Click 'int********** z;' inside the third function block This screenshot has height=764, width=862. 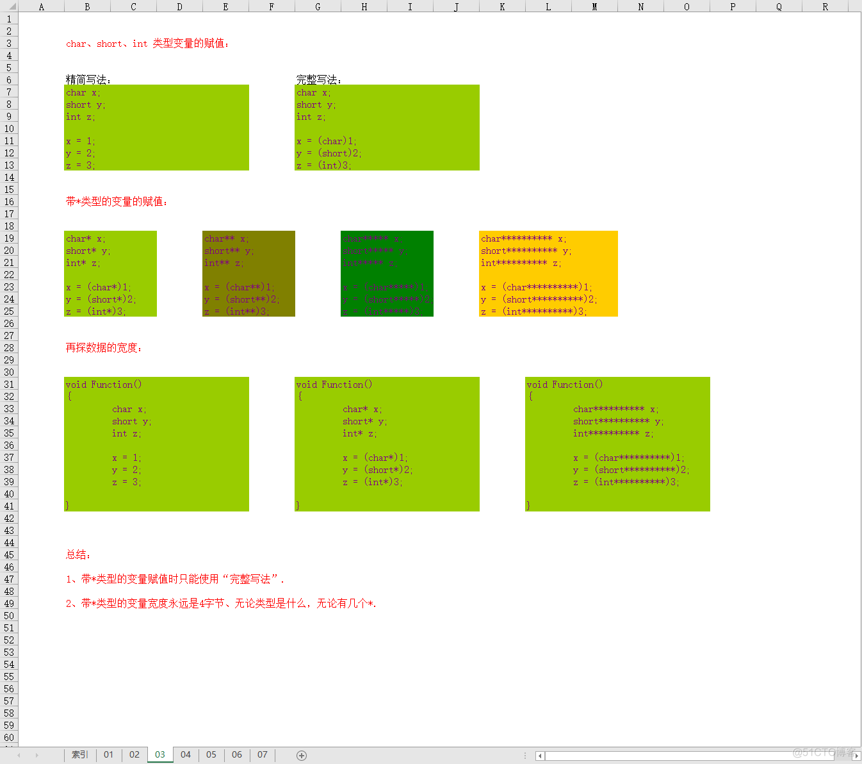pos(614,433)
